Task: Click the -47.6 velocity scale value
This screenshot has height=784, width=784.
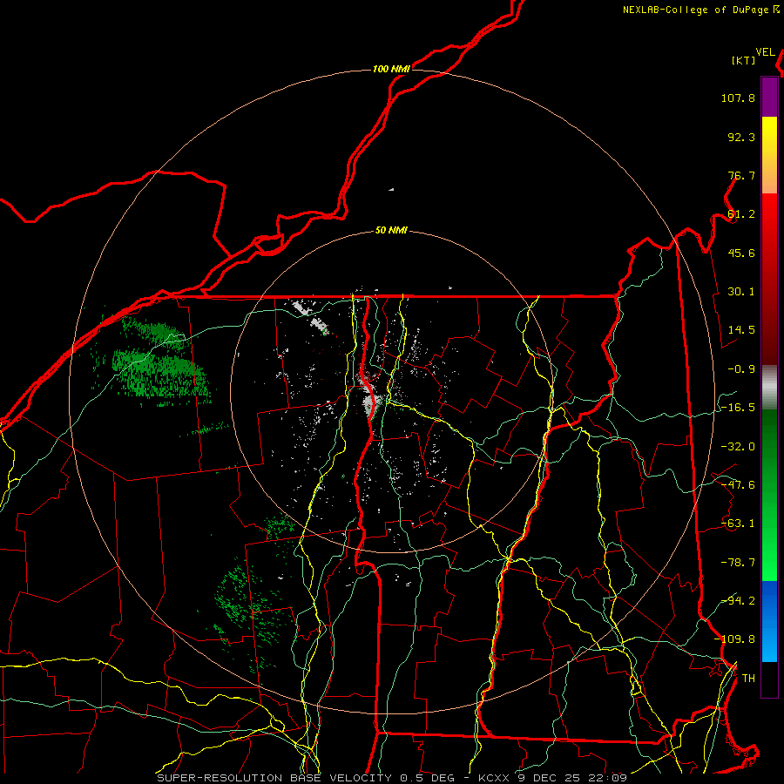Action: coord(738,485)
